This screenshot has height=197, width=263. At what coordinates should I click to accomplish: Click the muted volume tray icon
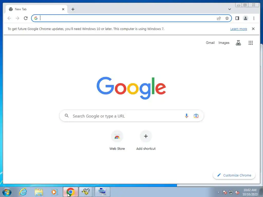237,192
